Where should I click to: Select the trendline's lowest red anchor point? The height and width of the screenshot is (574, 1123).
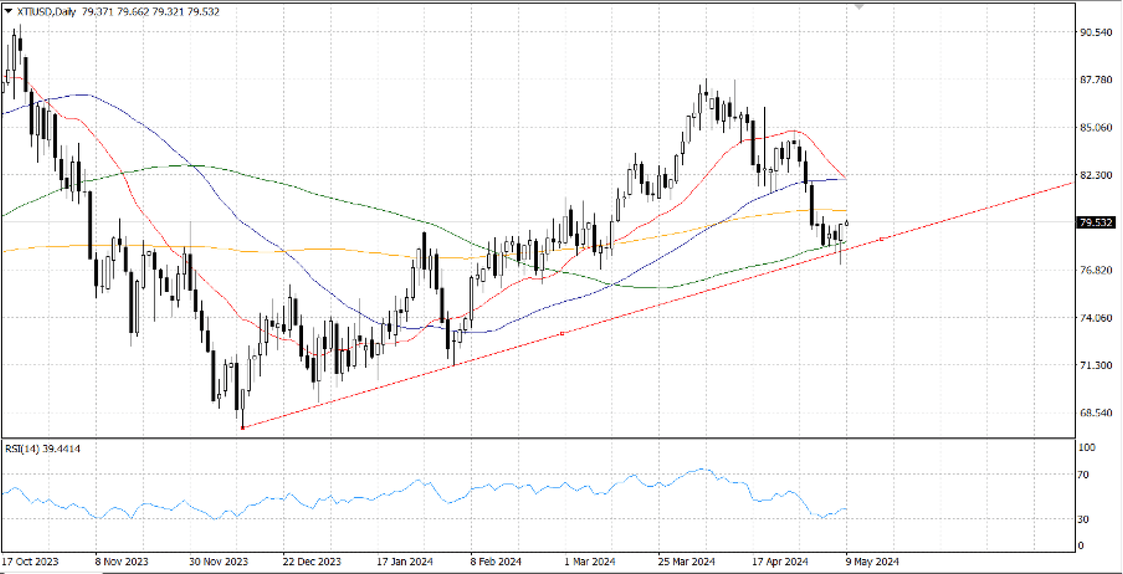click(243, 428)
